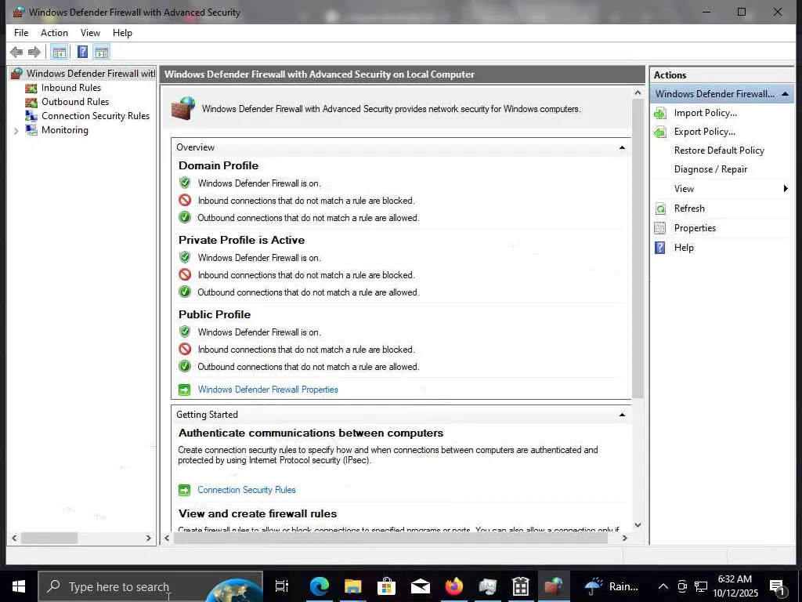
Task: Click the Help icon in Actions pane
Action: tap(660, 248)
